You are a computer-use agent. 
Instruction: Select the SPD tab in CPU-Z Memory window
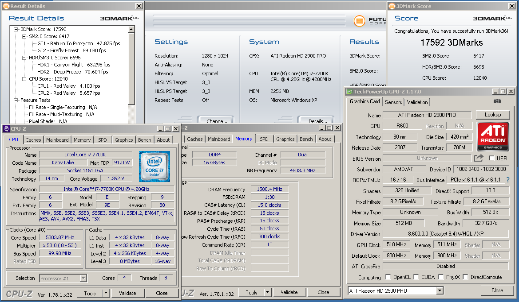click(264, 139)
